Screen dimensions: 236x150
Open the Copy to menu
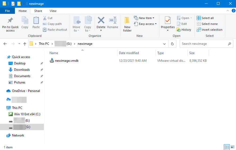[x=88, y=24]
